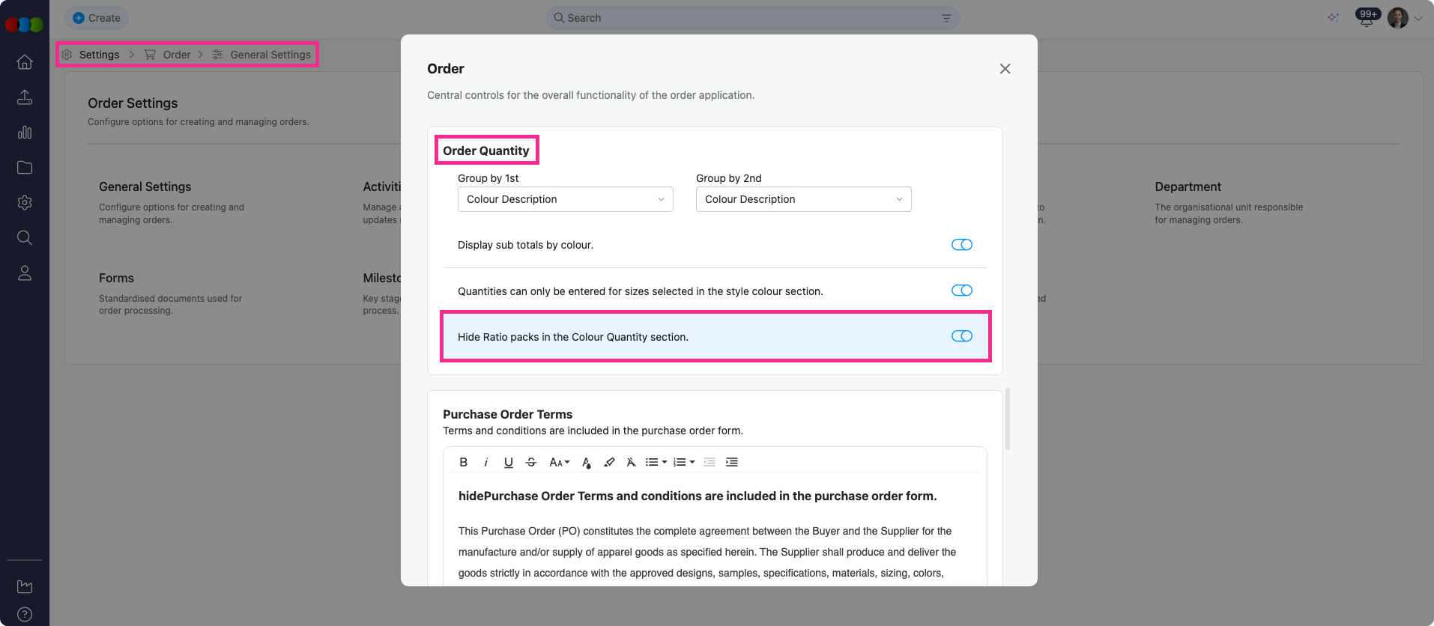Viewport: 1434px width, 626px height.
Task: Toggle Hide Ratio packs setting
Action: (x=961, y=336)
